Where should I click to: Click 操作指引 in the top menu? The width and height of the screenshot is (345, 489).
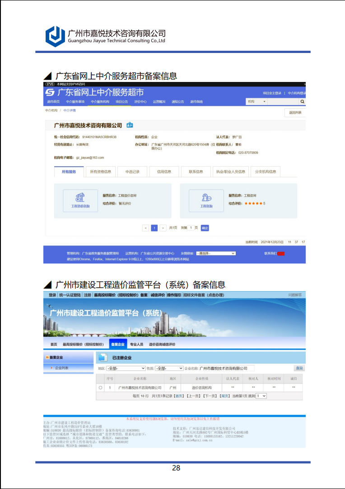[x=174, y=295]
